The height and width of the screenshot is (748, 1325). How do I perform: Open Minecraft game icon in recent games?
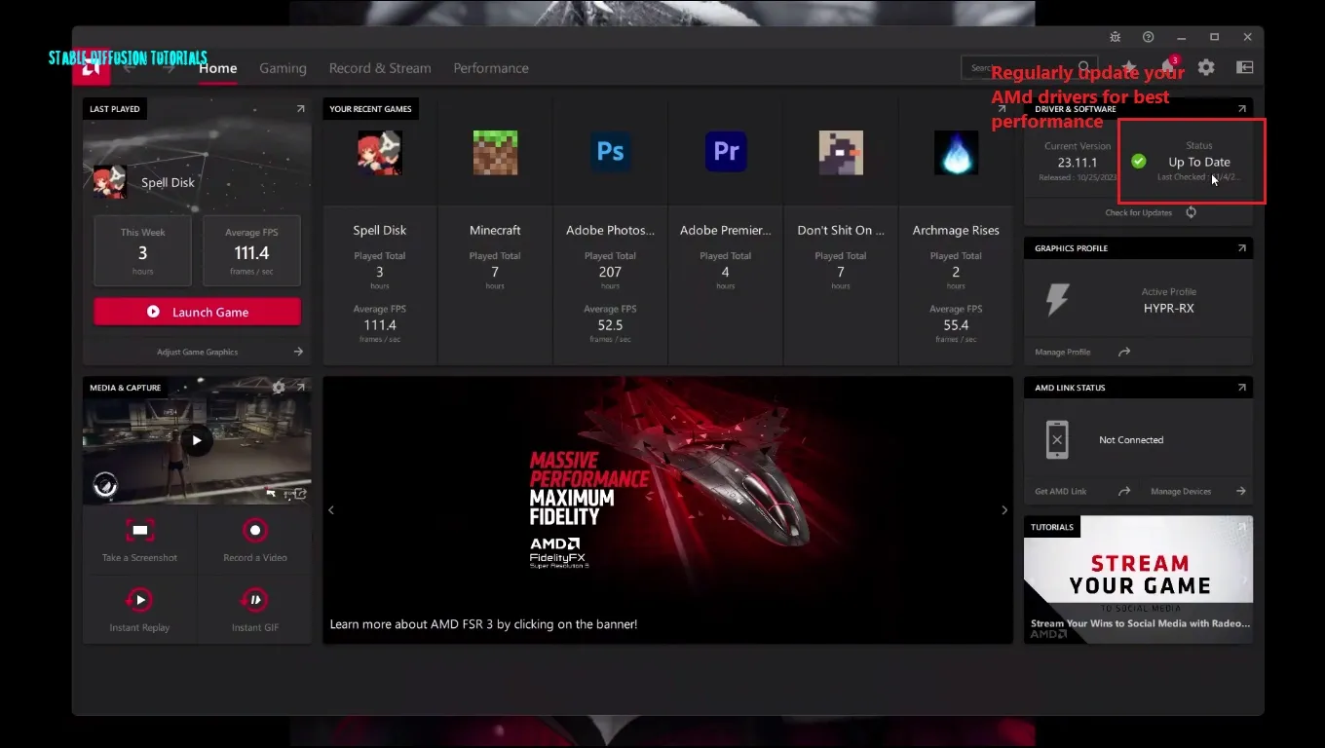click(x=495, y=153)
